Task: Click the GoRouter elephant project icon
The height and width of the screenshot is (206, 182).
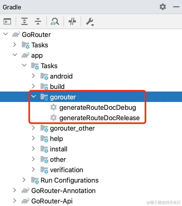Action: [x=16, y=35]
